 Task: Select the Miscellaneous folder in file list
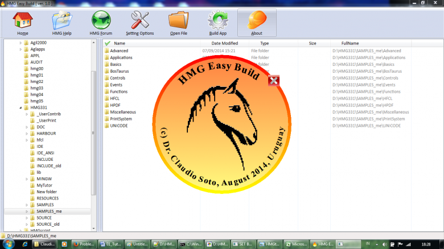coord(123,112)
